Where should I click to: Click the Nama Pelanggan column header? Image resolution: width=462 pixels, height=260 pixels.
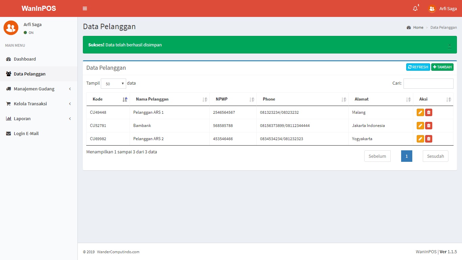[169, 99]
